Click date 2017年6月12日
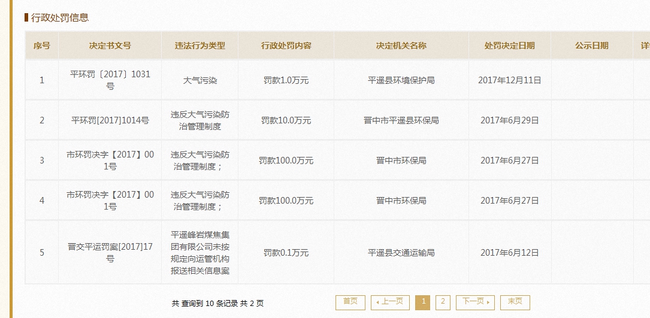 (x=509, y=253)
